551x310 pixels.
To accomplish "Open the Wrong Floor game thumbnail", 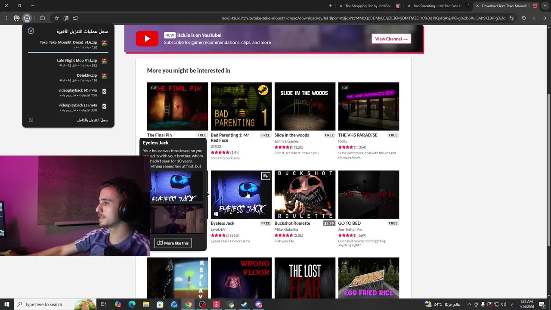I will pyautogui.click(x=241, y=278).
